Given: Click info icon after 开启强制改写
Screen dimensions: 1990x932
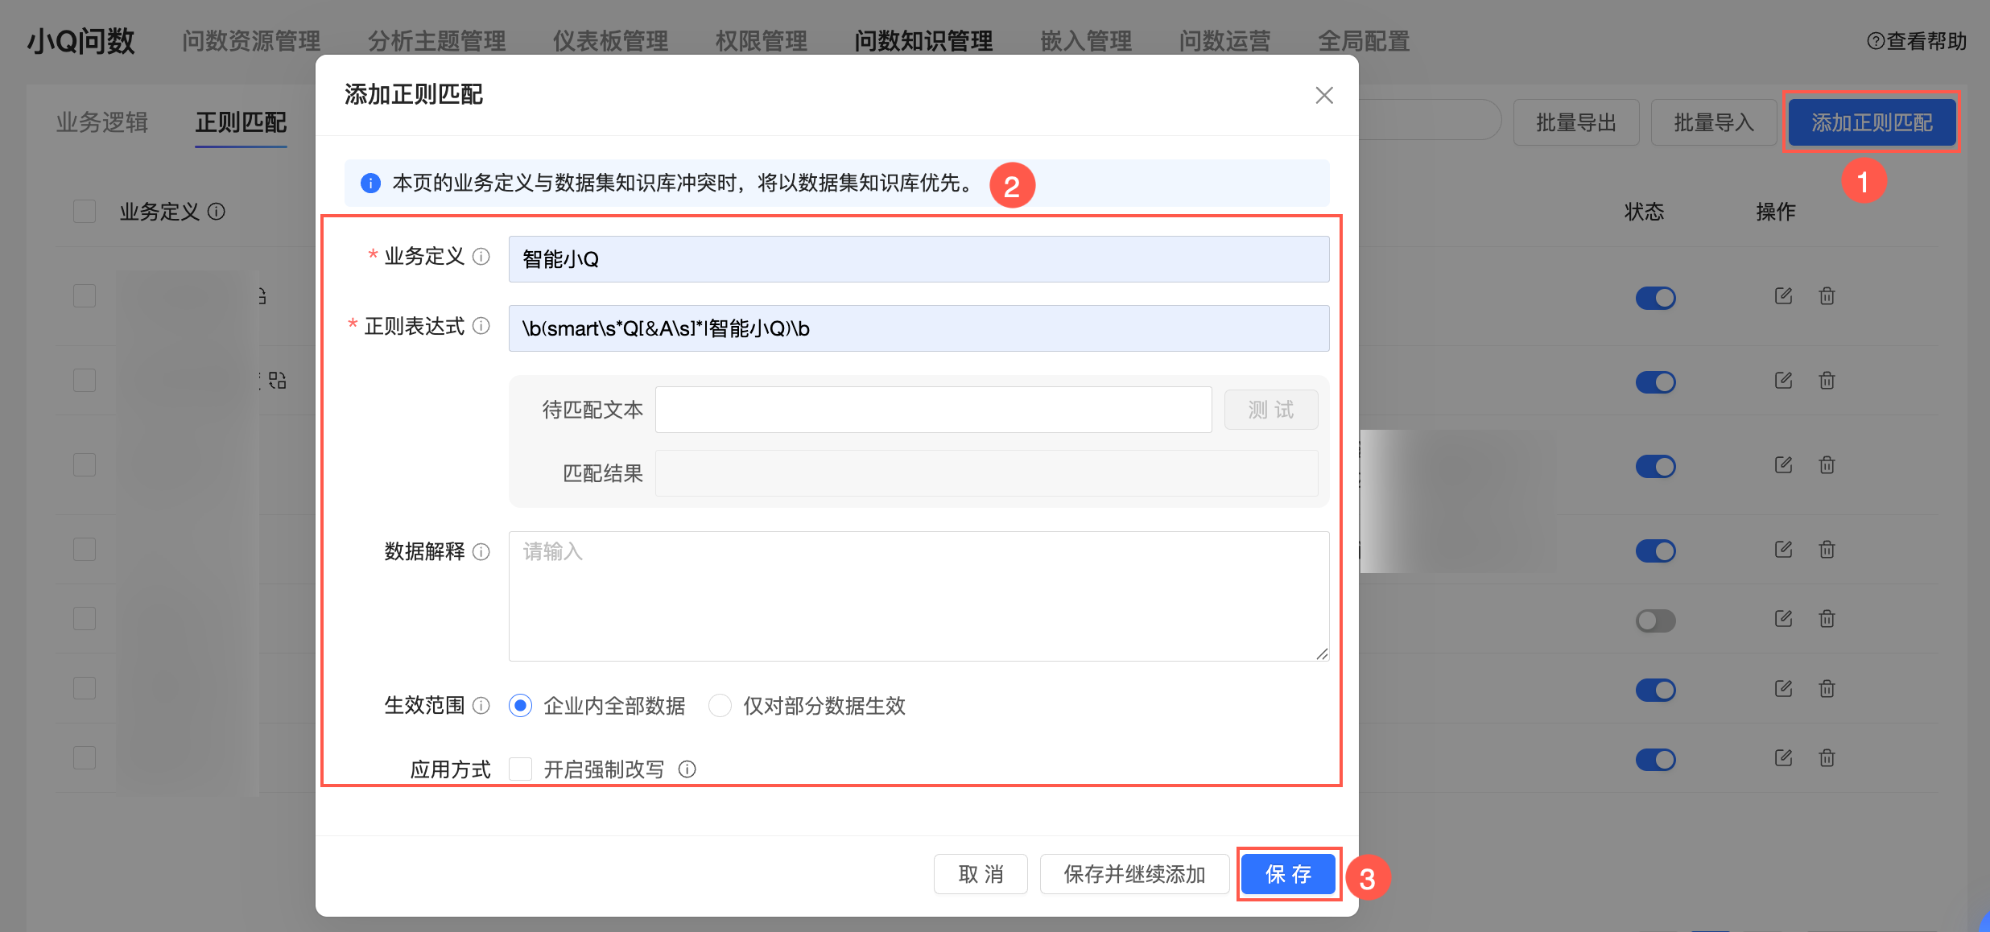Looking at the screenshot, I should (687, 769).
